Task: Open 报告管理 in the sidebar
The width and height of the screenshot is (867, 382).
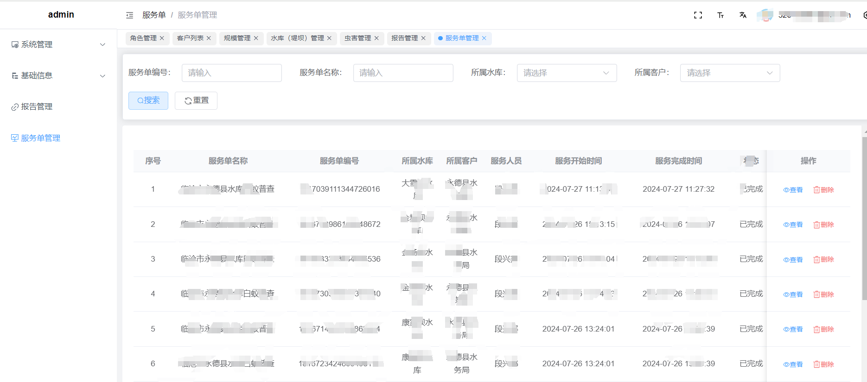Action: pos(37,107)
